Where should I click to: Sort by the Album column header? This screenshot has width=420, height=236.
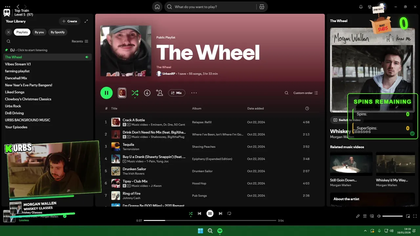point(197,108)
